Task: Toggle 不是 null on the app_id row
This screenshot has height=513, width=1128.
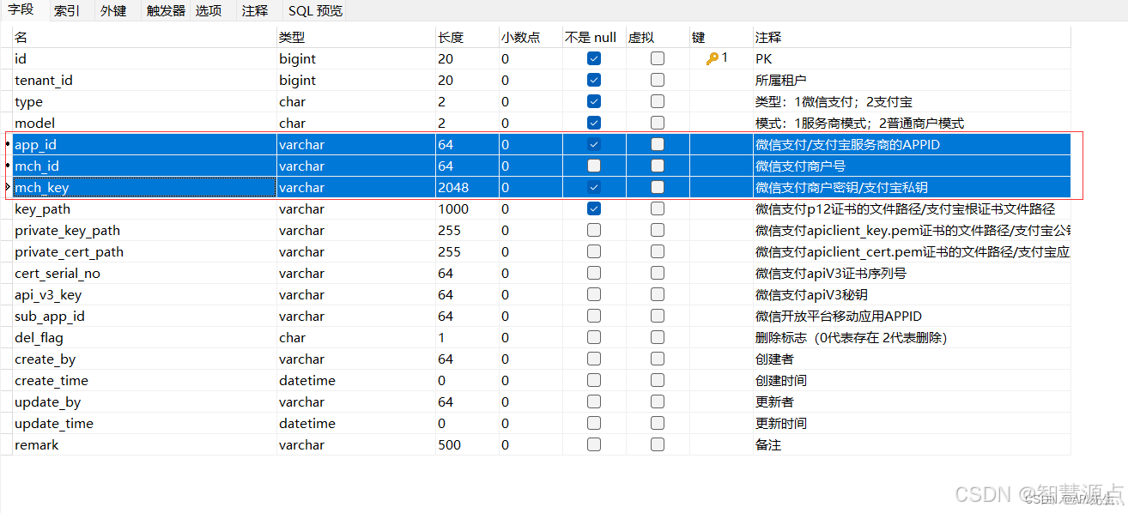Action: [x=593, y=144]
